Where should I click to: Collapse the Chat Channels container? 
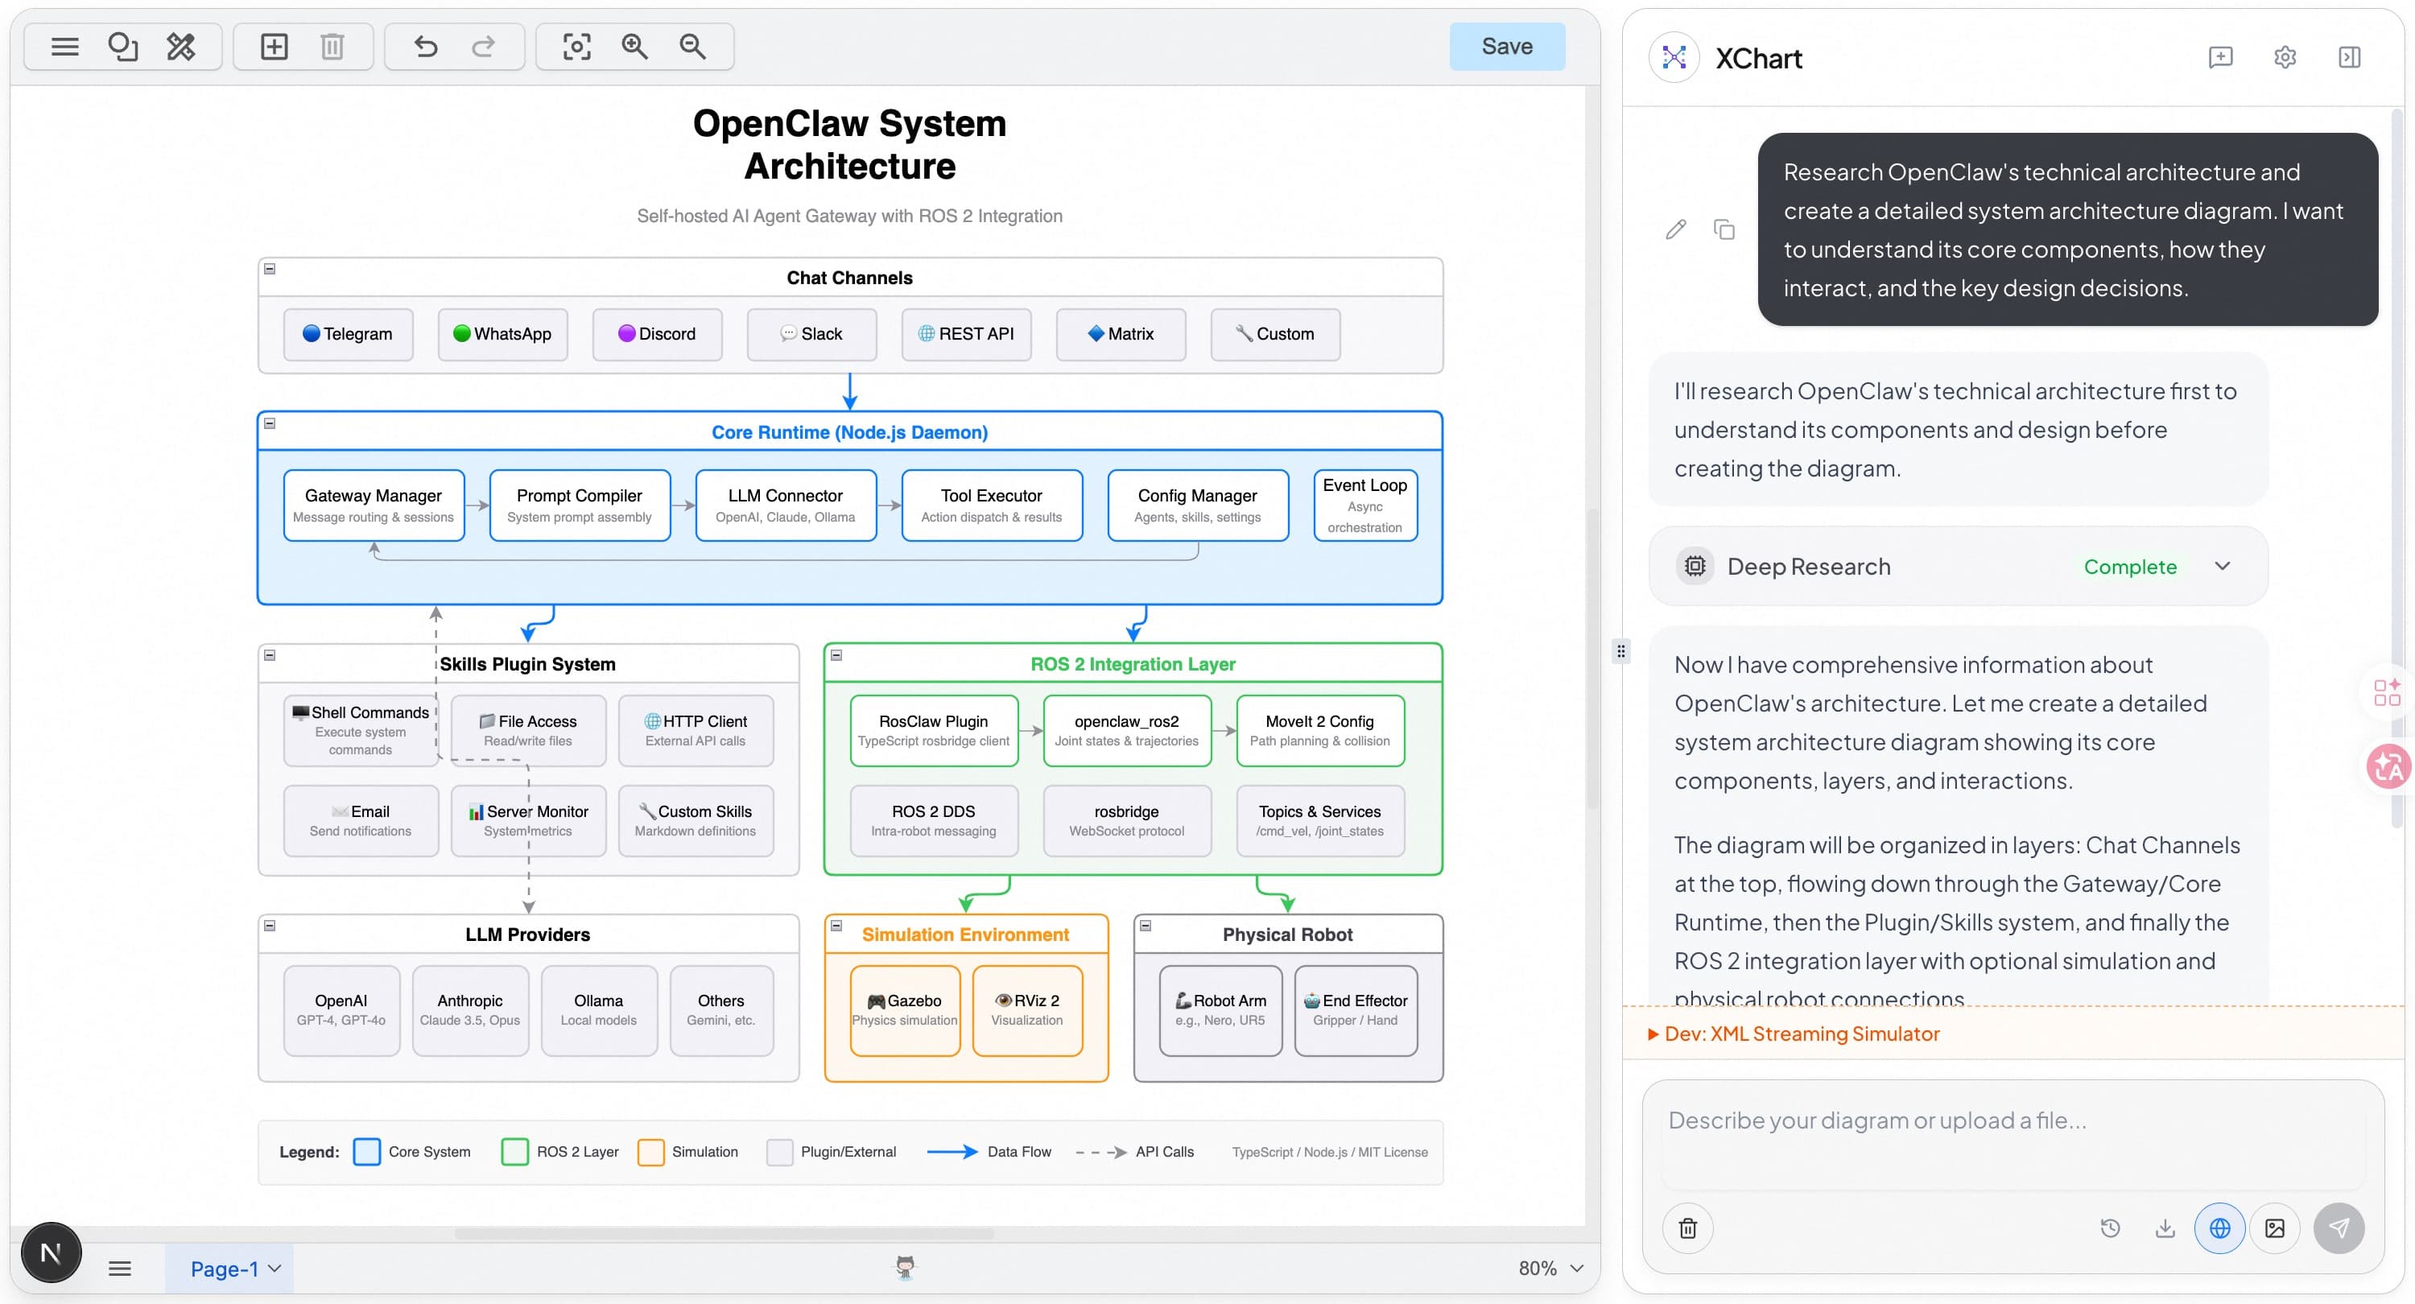click(x=270, y=269)
